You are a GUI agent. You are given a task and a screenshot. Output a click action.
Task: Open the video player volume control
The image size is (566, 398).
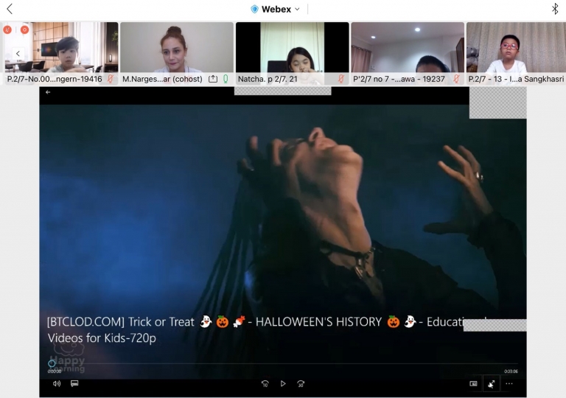(x=57, y=383)
